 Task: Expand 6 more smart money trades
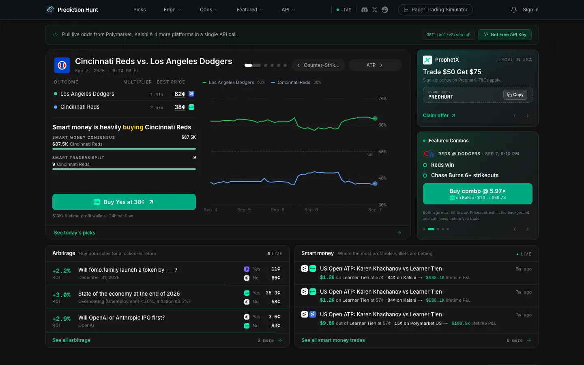pyautogui.click(x=519, y=340)
